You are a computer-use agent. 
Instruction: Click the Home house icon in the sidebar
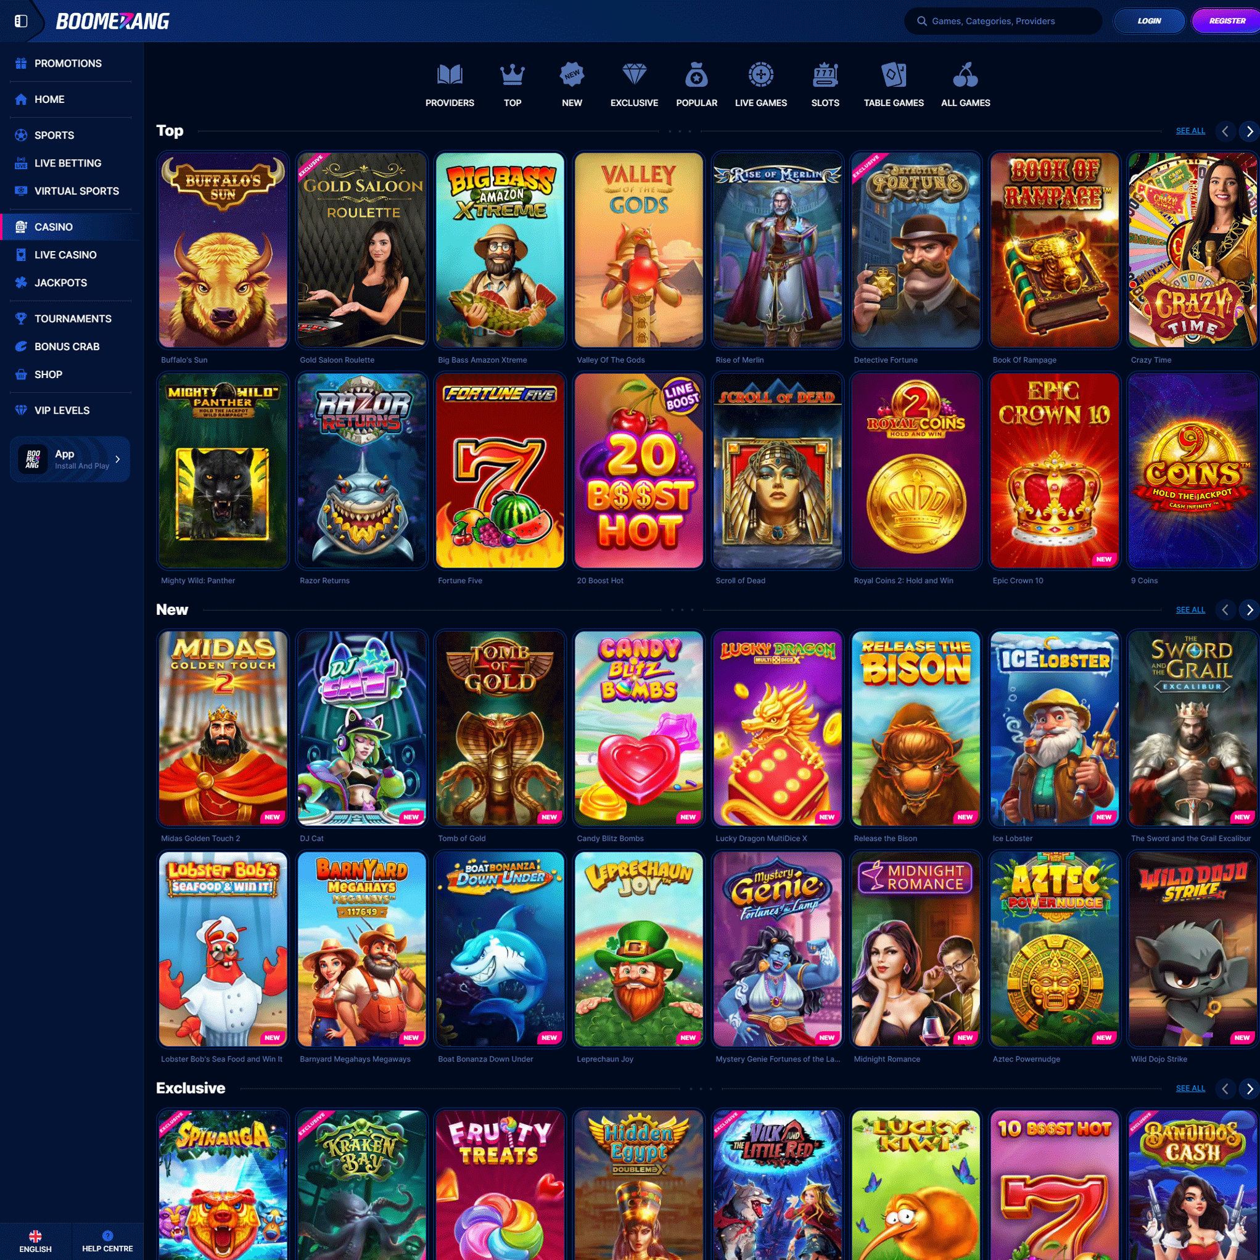[21, 99]
